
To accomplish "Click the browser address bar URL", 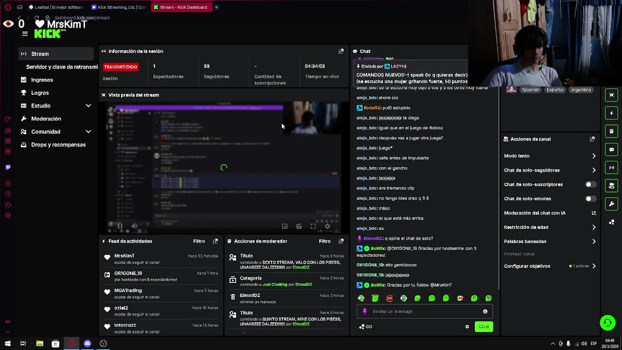I will click(82, 18).
